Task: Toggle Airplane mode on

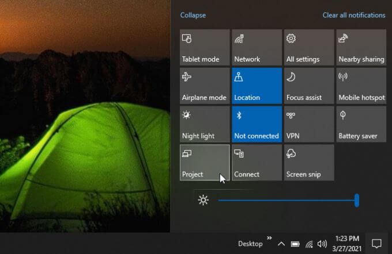Action: pos(205,86)
